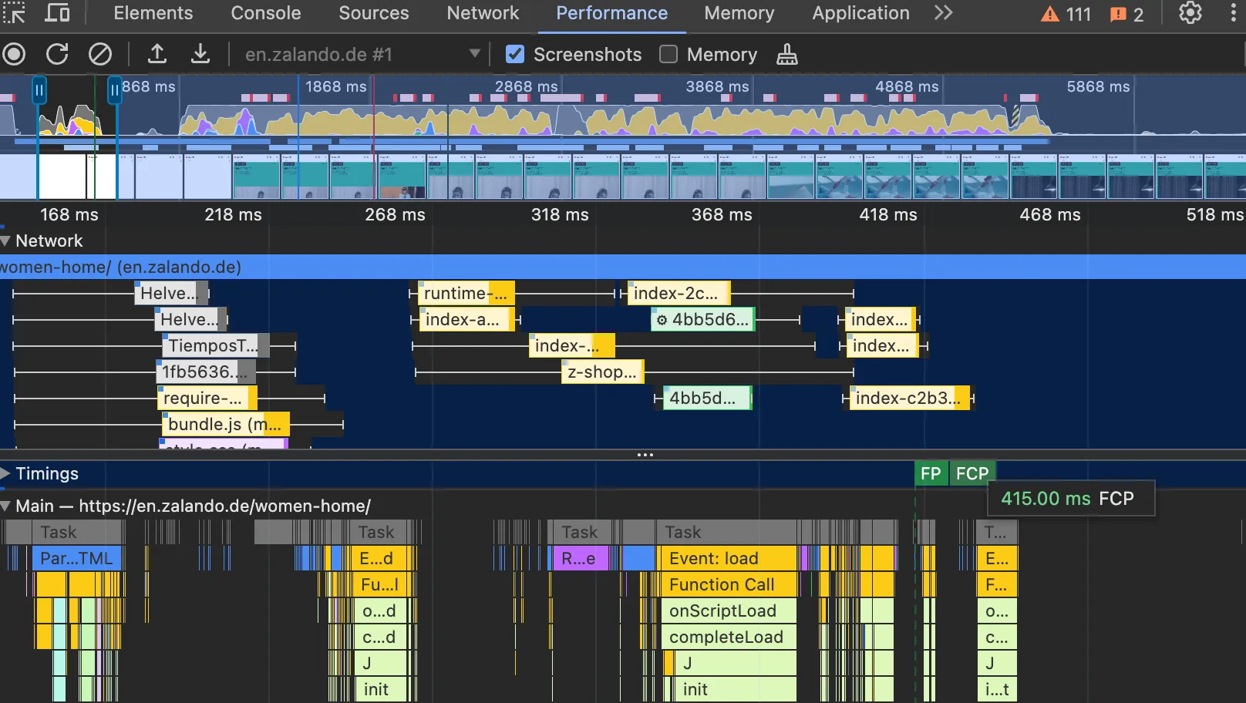Image resolution: width=1246 pixels, height=703 pixels.
Task: Toggle the Screenshots checkbox
Action: (x=515, y=55)
